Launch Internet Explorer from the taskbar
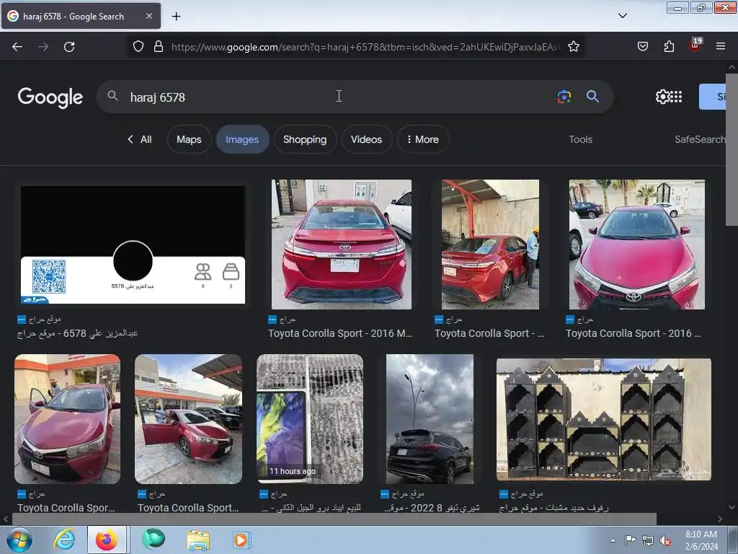 64,540
